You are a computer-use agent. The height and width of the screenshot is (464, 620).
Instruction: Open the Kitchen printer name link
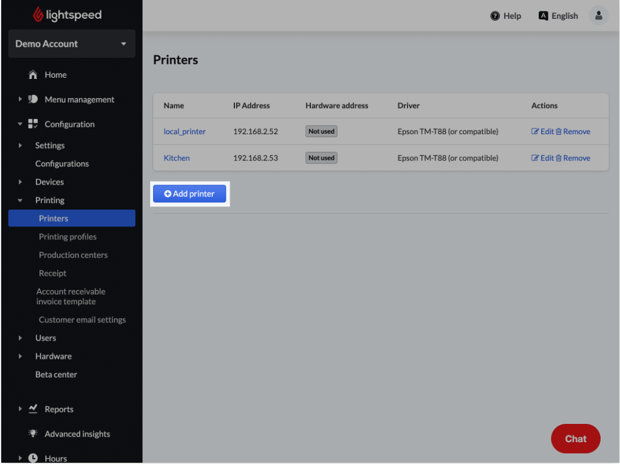(x=177, y=158)
